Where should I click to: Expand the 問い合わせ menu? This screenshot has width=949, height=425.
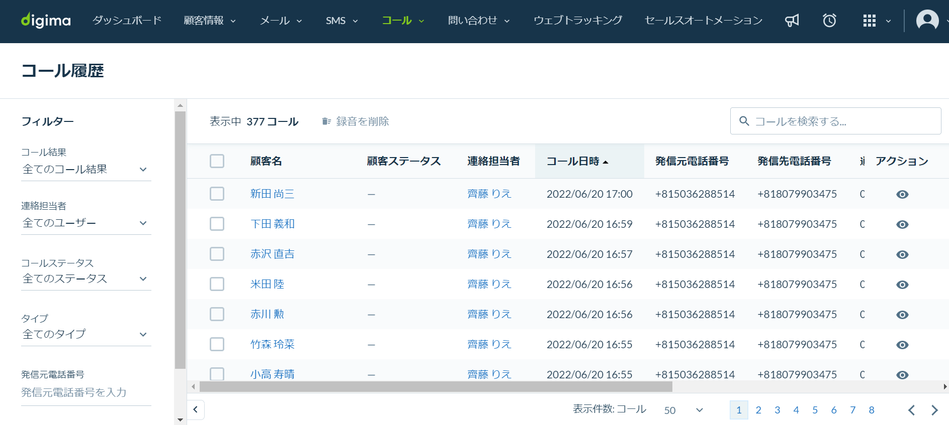tap(479, 21)
